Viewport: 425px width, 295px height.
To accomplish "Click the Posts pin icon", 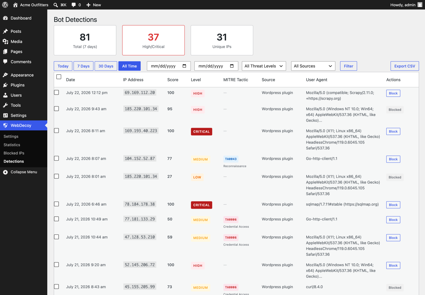I will 5,31.
